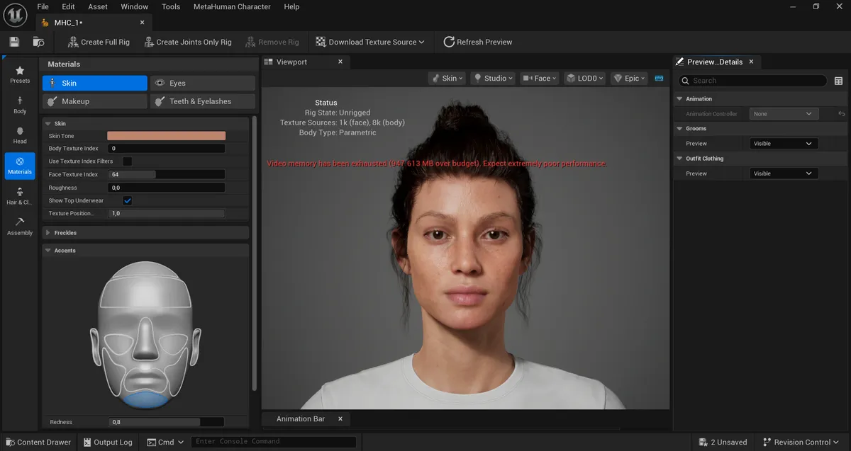
Task: Select the Skin materials tab
Action: [x=94, y=83]
